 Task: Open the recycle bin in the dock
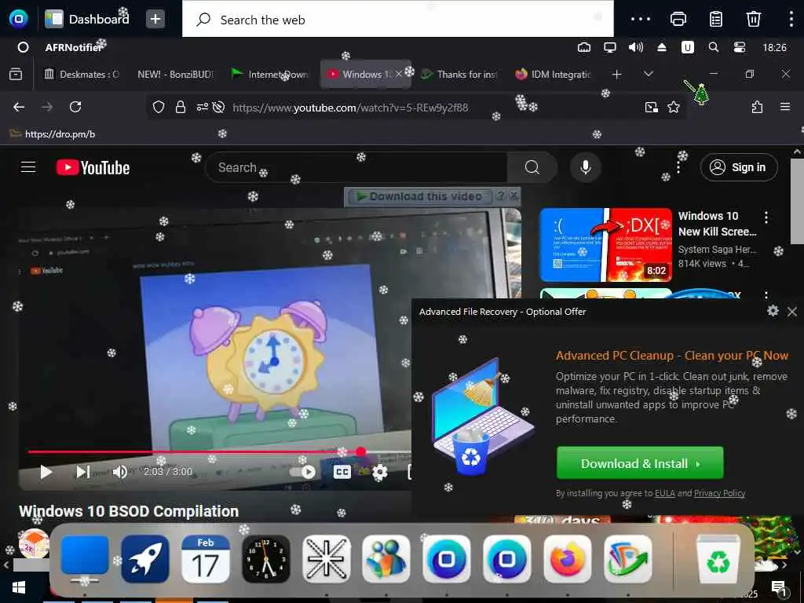coord(718,559)
